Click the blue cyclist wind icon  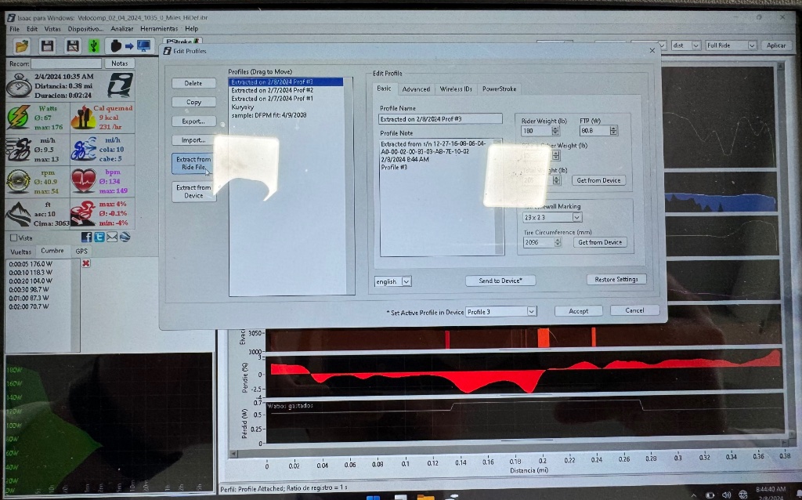tap(83, 149)
